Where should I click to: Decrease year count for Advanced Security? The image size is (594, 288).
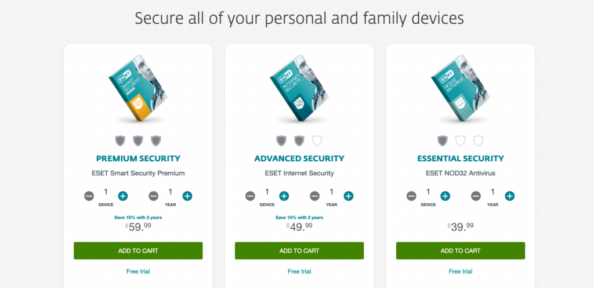coord(315,196)
